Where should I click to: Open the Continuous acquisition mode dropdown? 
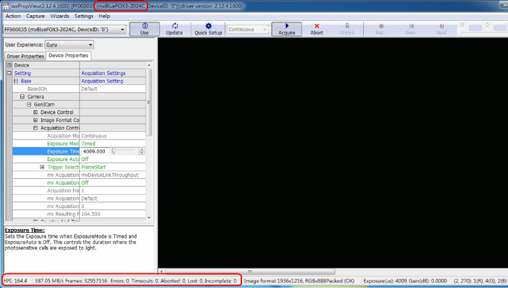click(x=248, y=29)
